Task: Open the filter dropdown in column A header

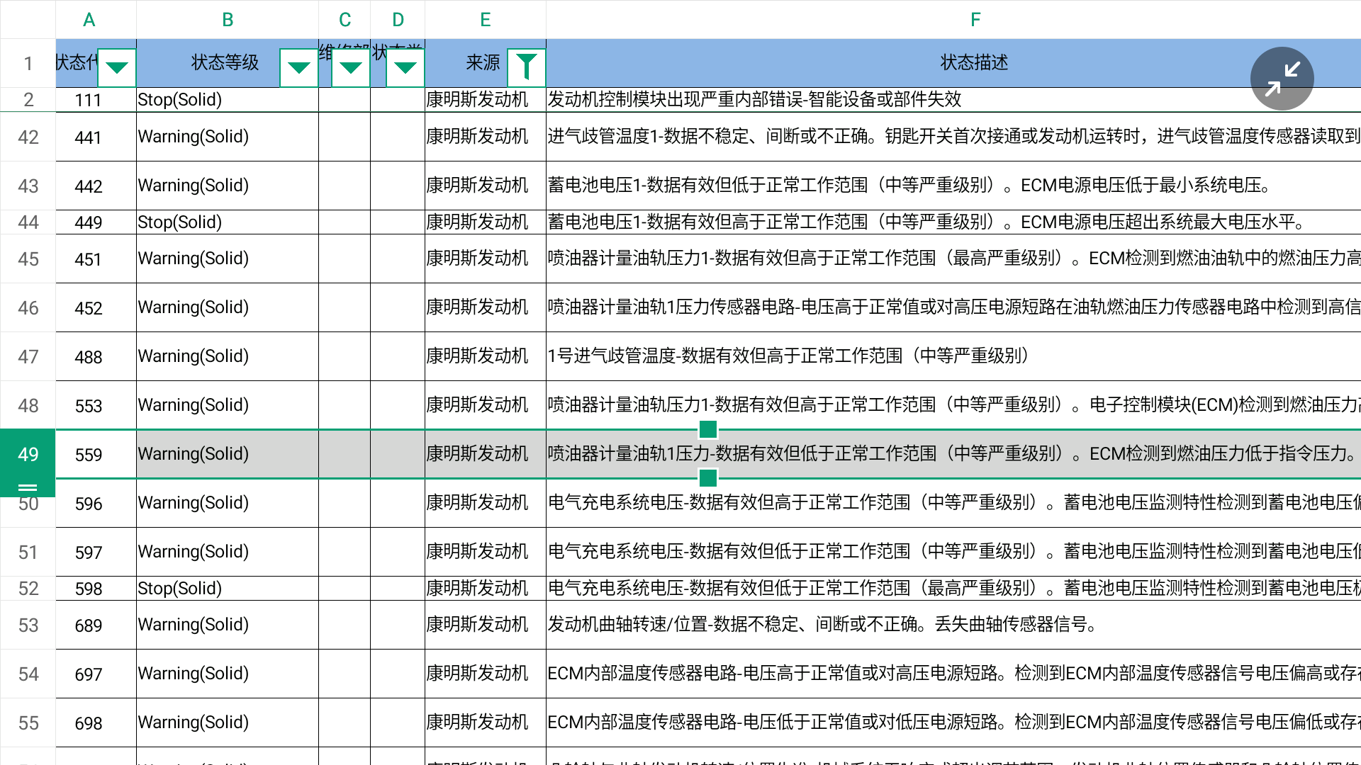Action: click(x=117, y=67)
